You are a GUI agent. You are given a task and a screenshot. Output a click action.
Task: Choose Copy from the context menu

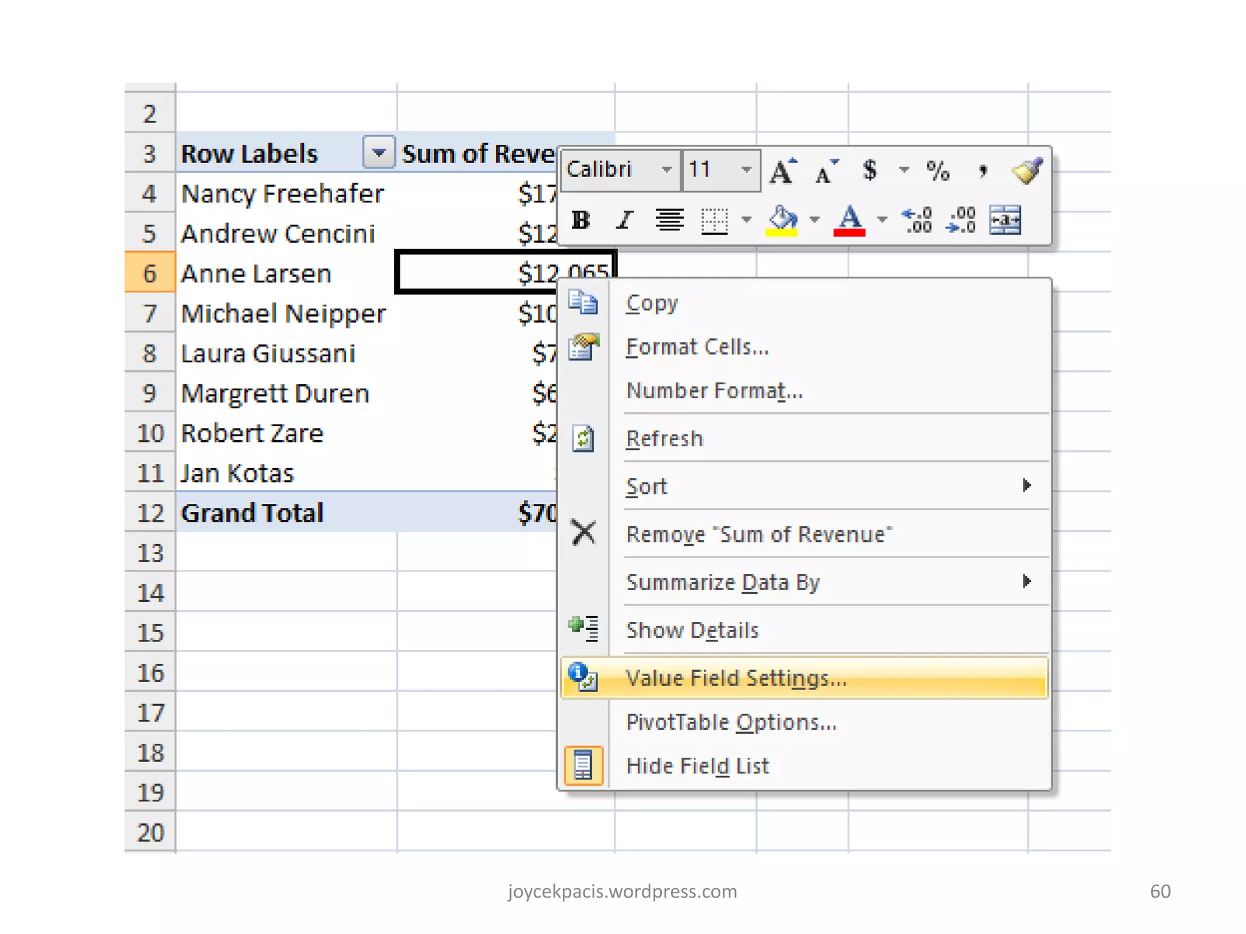tap(652, 303)
